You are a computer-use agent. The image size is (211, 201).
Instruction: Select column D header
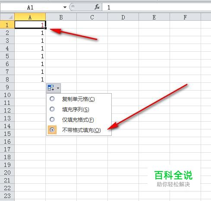[x=123, y=17]
